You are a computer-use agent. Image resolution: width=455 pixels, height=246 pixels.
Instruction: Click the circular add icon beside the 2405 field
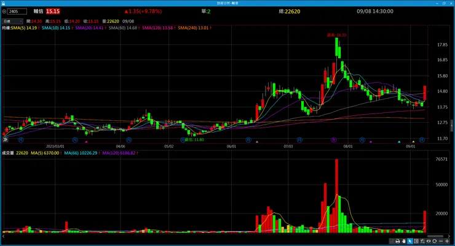tap(4, 12)
